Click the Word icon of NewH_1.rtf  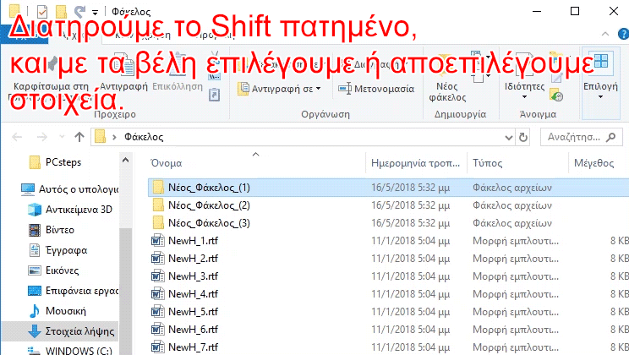click(157, 241)
